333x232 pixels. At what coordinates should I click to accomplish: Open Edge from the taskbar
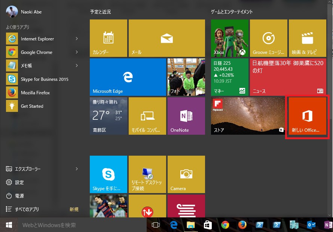(x=174, y=225)
